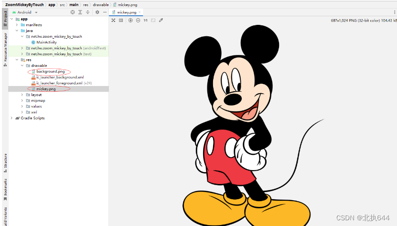Click the collapse all icon in Project panel
The height and width of the screenshot is (226, 397).
point(88,12)
